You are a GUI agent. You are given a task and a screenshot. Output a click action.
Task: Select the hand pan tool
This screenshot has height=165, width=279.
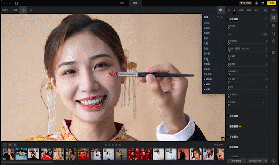23,10
